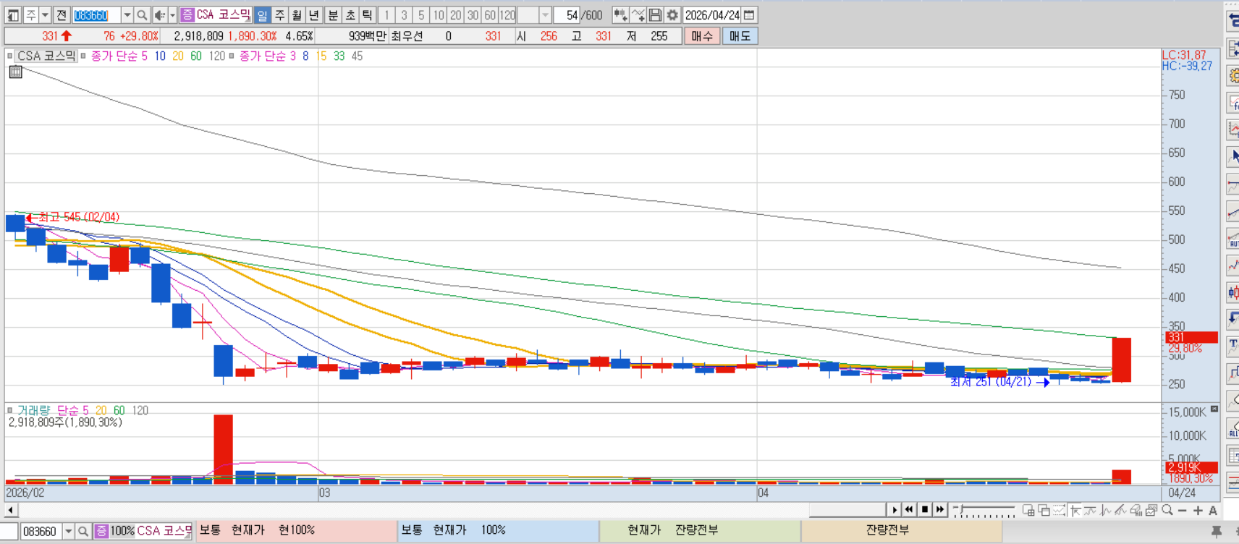
Task: Save chart with the floppy disk icon
Action: tap(655, 15)
